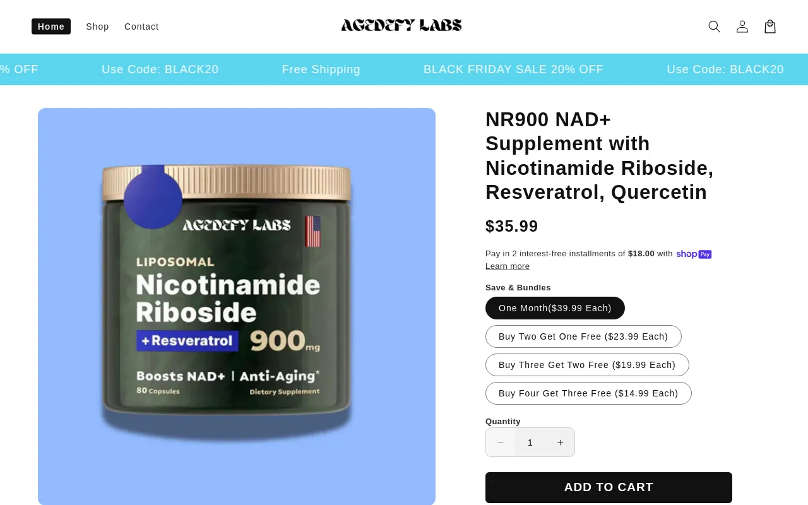This screenshot has width=808, height=505.
Task: Click the account login icon
Action: [742, 27]
